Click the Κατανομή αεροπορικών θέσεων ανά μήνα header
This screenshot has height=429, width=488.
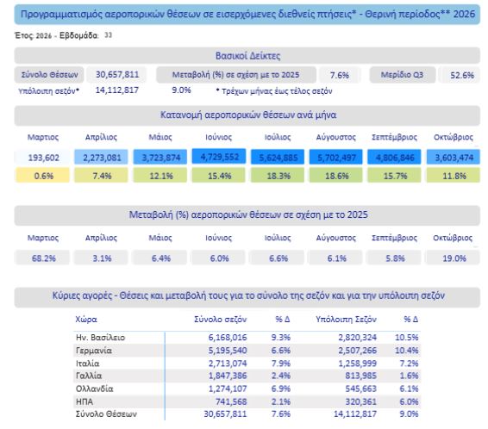[247, 115]
